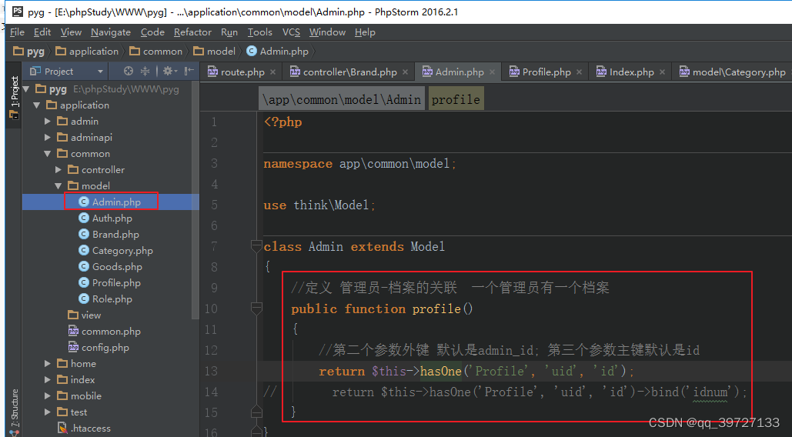Click the scroll-from-source target icon

point(129,71)
